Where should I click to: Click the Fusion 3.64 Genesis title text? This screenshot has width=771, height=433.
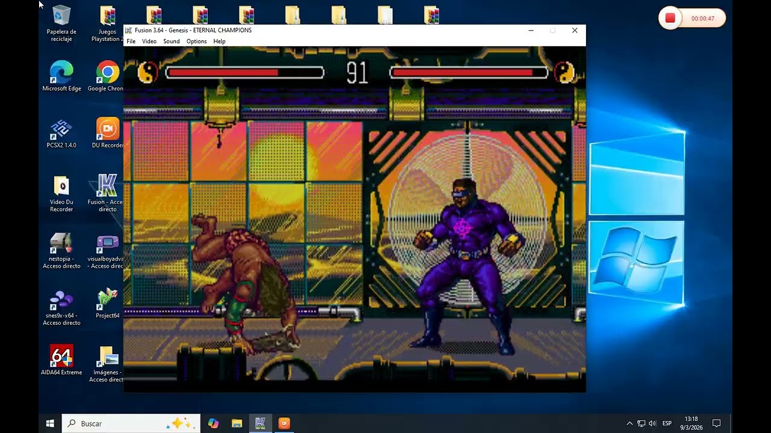(x=193, y=30)
